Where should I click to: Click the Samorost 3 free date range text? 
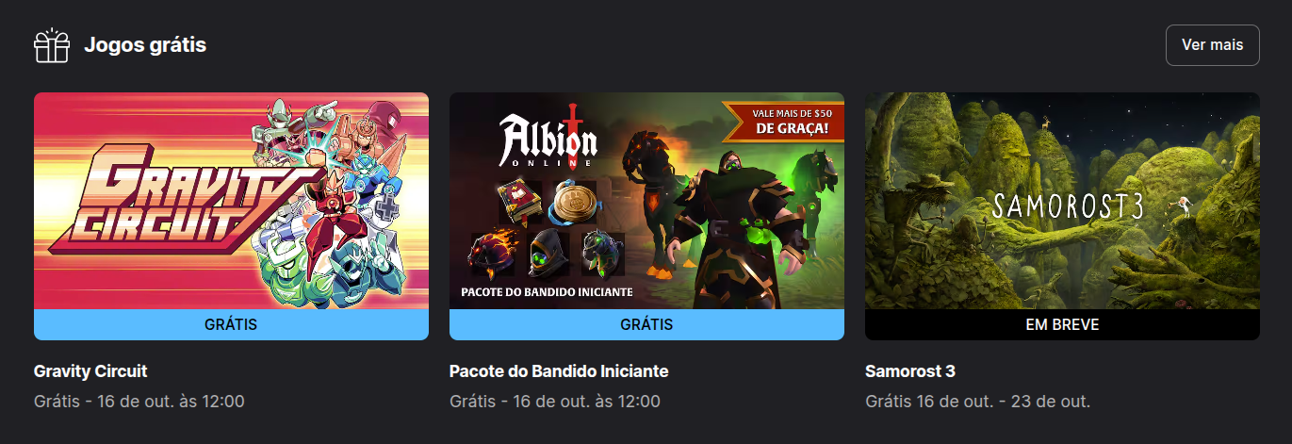click(977, 402)
